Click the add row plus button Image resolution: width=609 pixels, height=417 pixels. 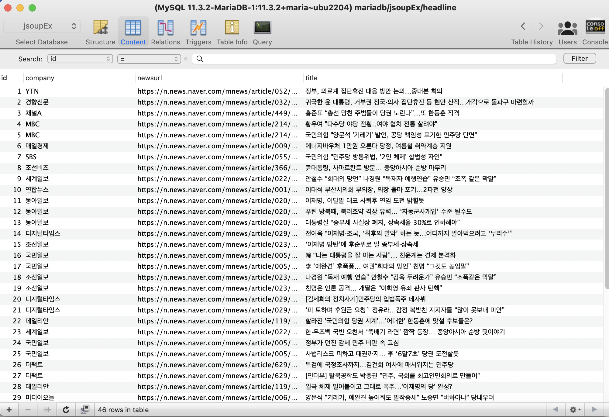click(9, 410)
